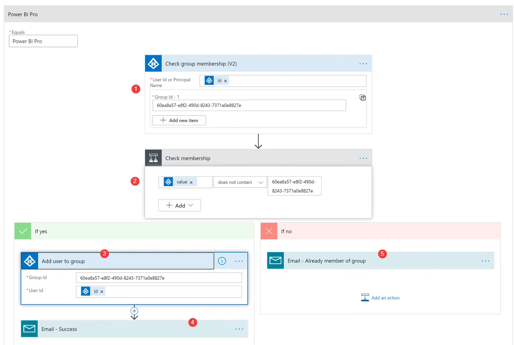
Task: Expand the Email - Already member of group action
Action: [x=380, y=260]
